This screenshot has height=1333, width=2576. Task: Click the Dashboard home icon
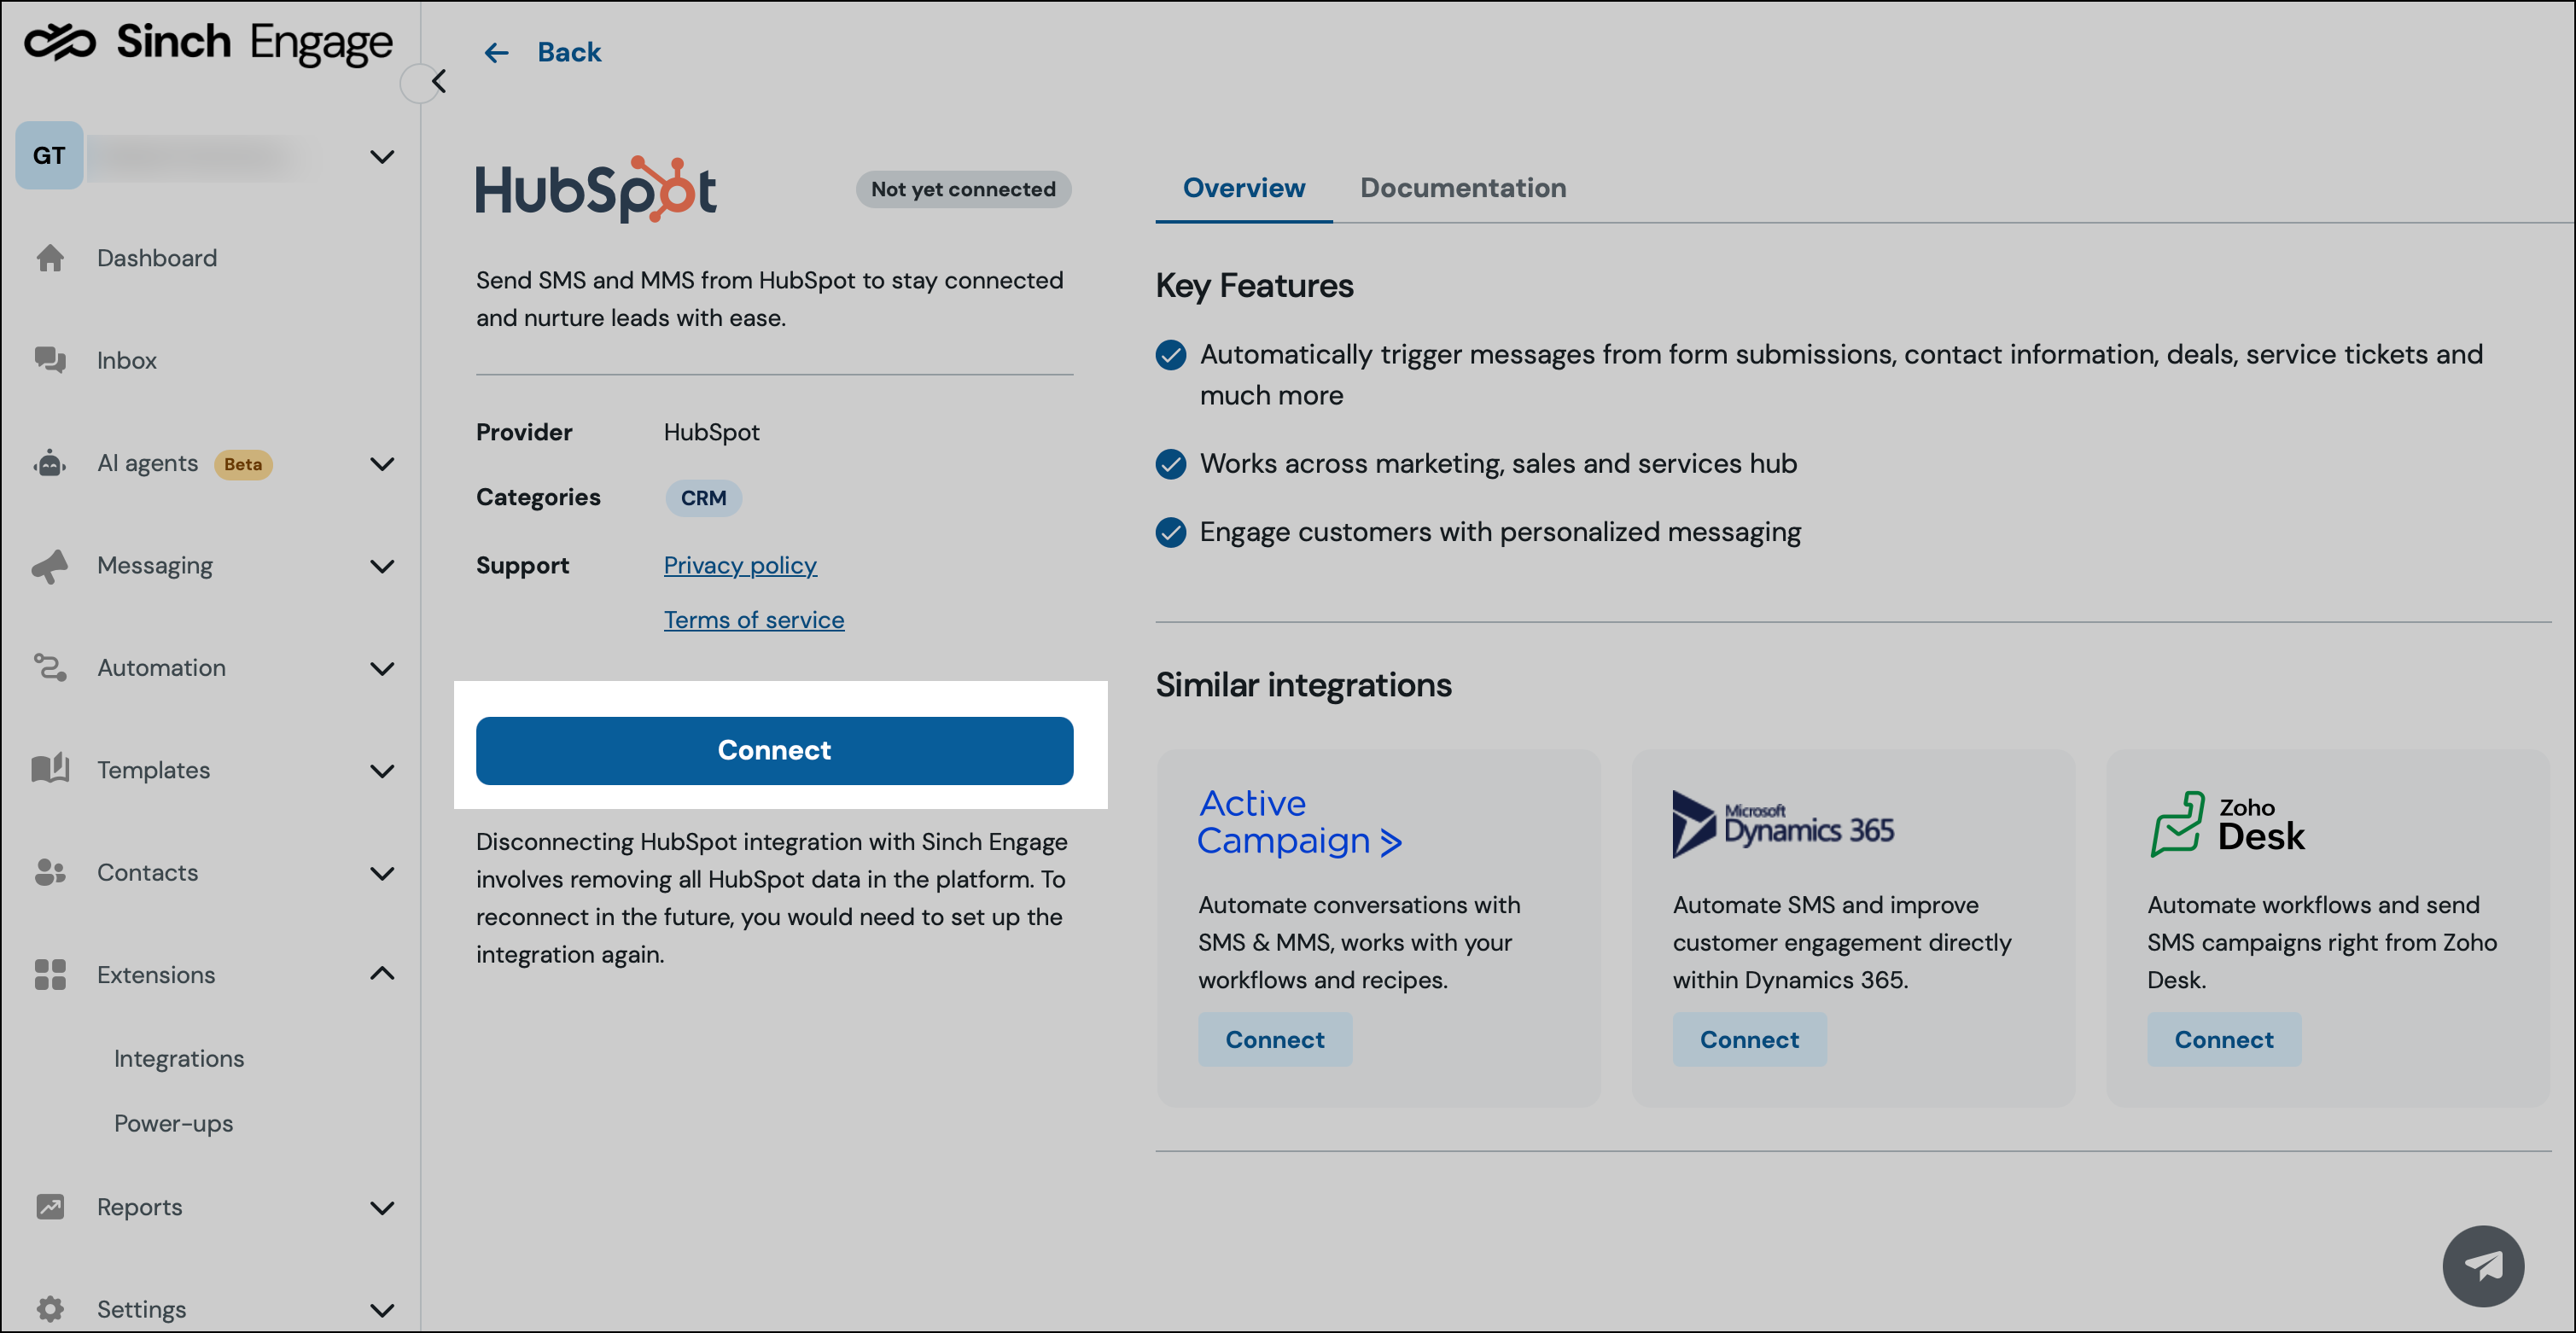tap(50, 258)
